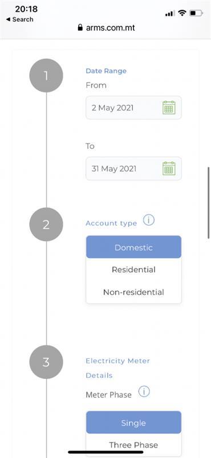Tap the Wi-Fi status icon
The width and height of the screenshot is (211, 458).
pyautogui.click(x=182, y=13)
